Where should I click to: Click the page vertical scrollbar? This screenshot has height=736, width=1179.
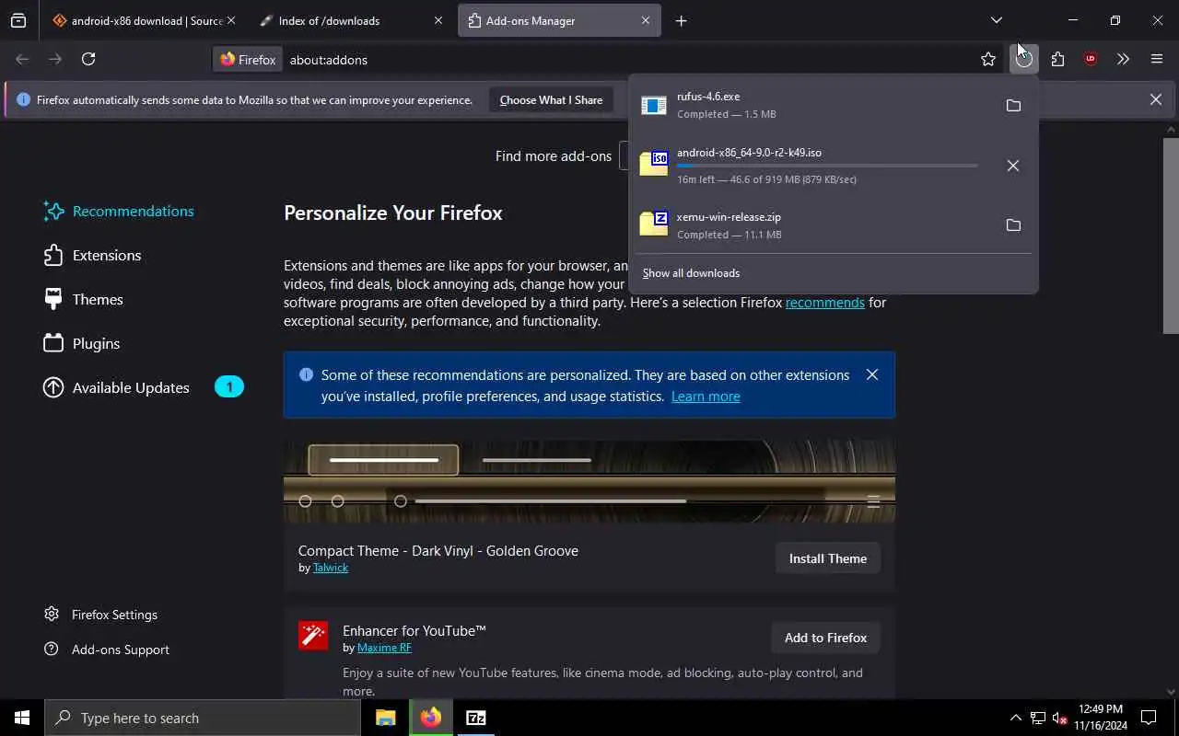(1171, 235)
